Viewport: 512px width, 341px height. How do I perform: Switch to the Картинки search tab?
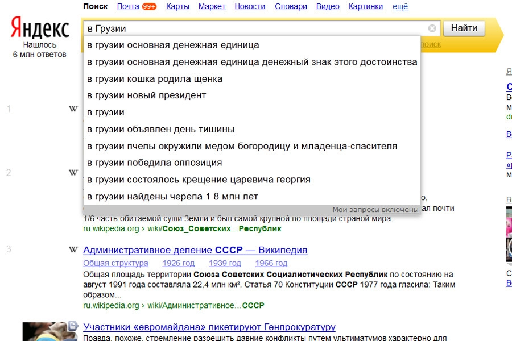click(x=366, y=7)
